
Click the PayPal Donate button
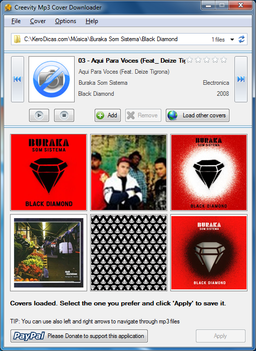pos(79,336)
